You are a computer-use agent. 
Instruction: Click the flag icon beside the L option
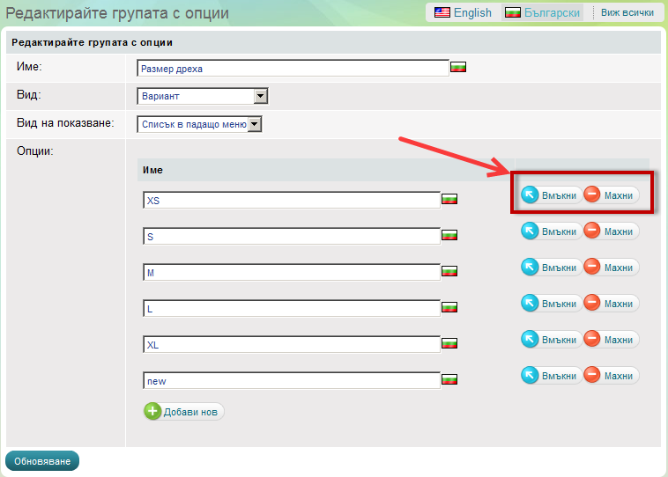click(x=449, y=308)
